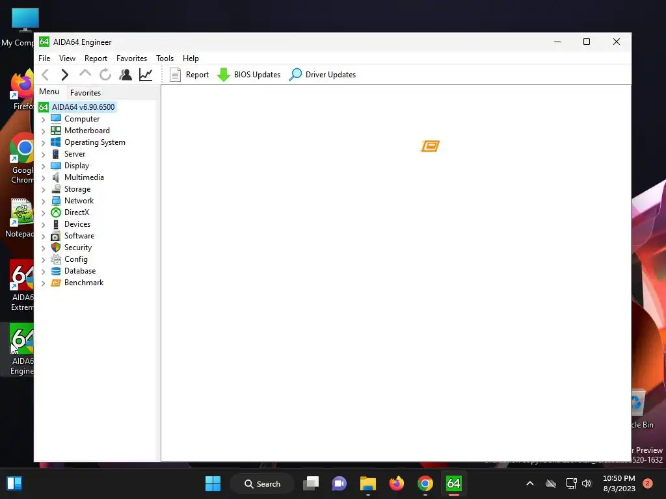Click the BIOS Updates button

click(248, 75)
